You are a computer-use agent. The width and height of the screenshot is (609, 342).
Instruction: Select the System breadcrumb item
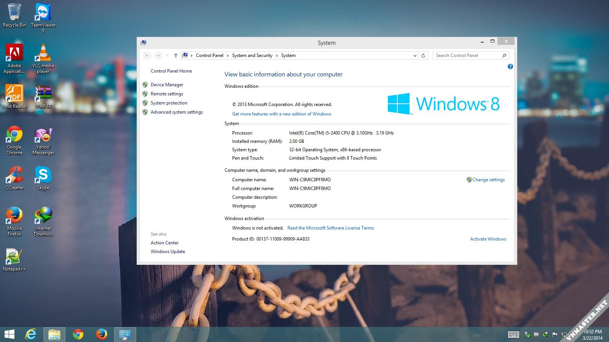pyautogui.click(x=288, y=55)
